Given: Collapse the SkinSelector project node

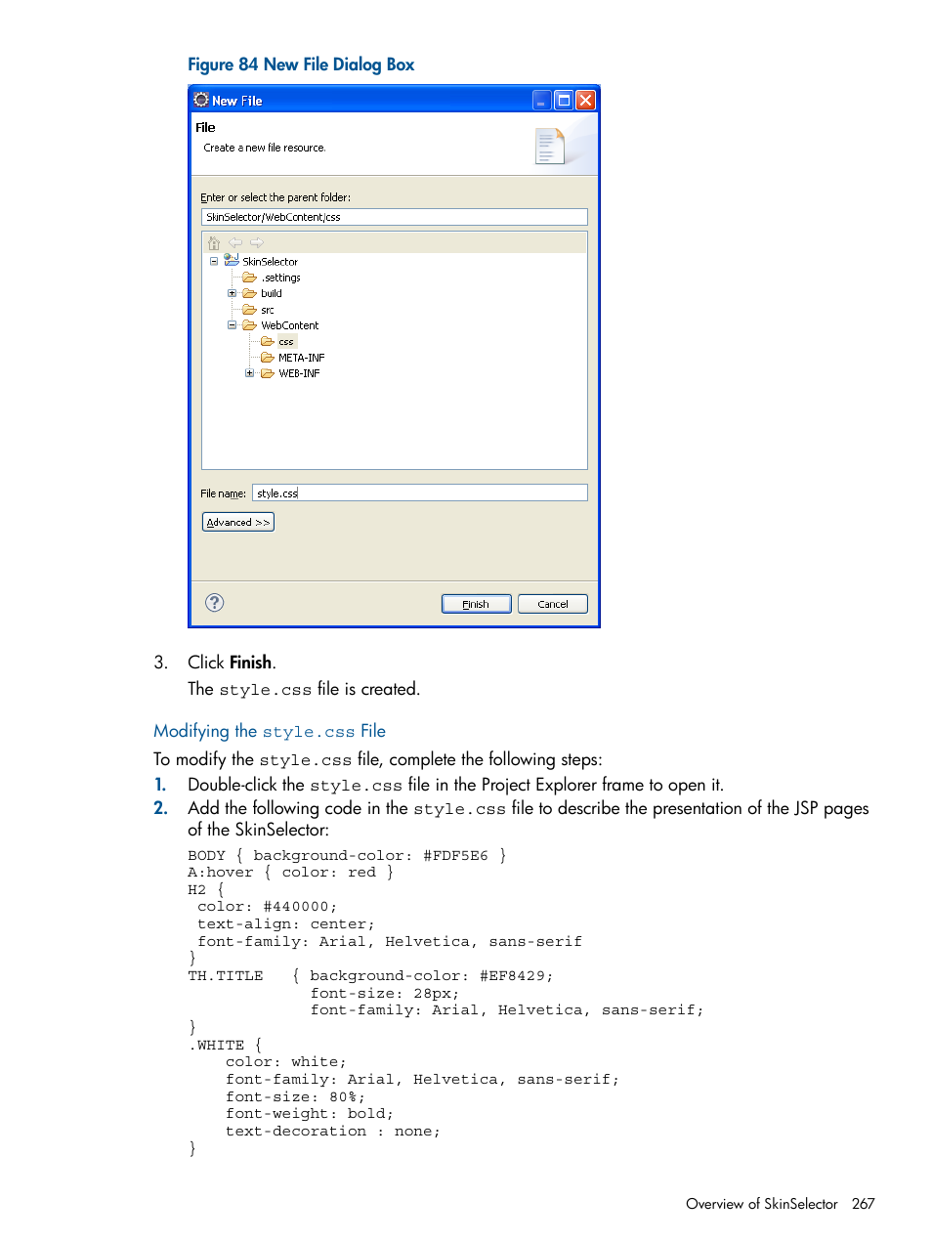Looking at the screenshot, I should pos(214,261).
